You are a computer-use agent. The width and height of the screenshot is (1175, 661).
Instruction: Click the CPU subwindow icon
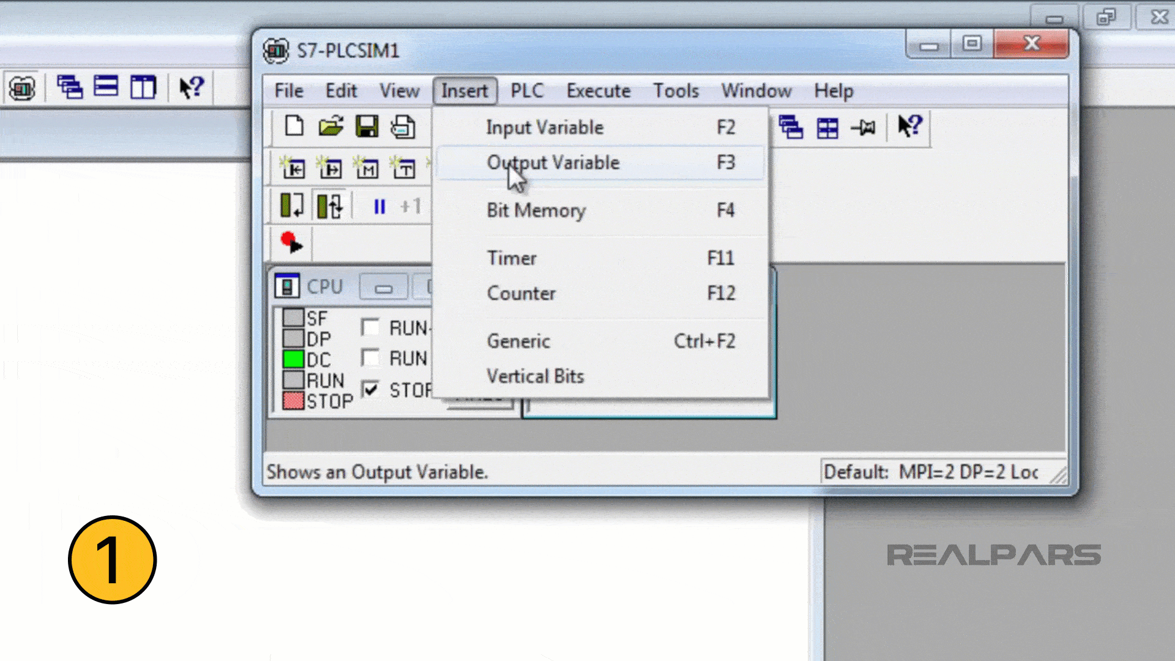click(x=287, y=286)
